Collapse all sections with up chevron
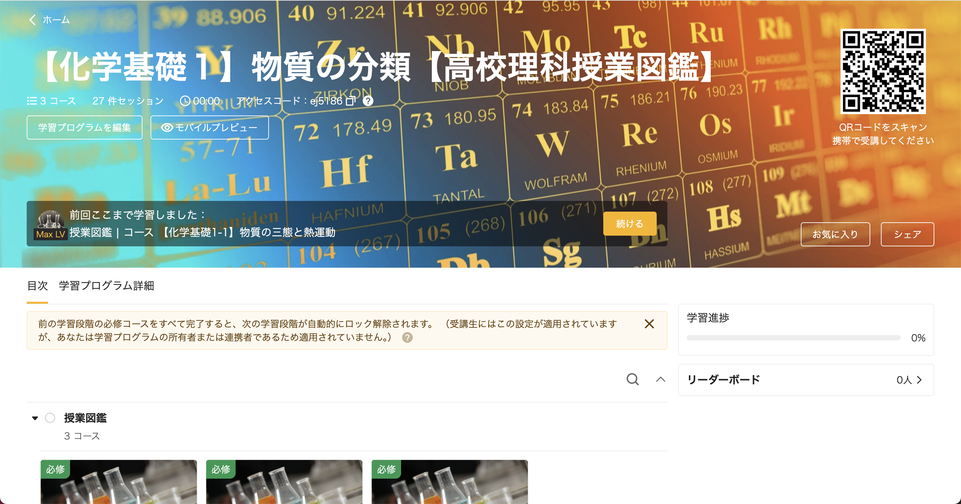The image size is (961, 504). 660,380
